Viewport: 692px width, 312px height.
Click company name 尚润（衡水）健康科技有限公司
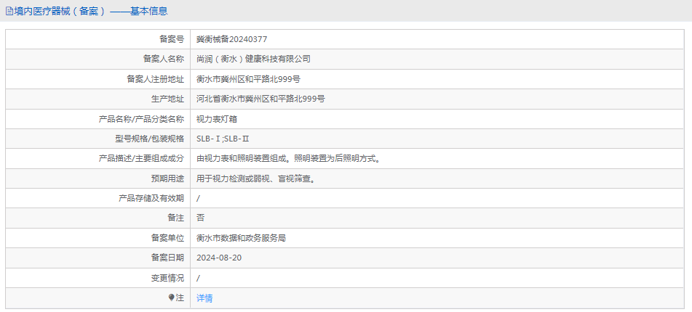point(253,59)
